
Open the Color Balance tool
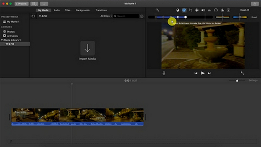(177, 10)
